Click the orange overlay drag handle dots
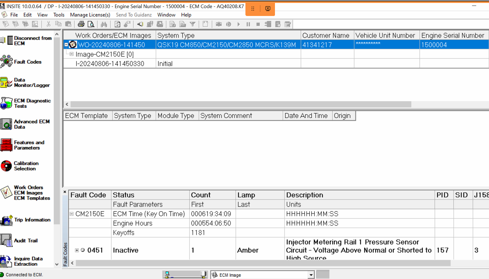 click(253, 9)
